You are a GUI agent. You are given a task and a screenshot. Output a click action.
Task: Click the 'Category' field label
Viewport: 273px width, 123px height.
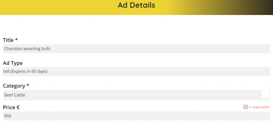14,86
